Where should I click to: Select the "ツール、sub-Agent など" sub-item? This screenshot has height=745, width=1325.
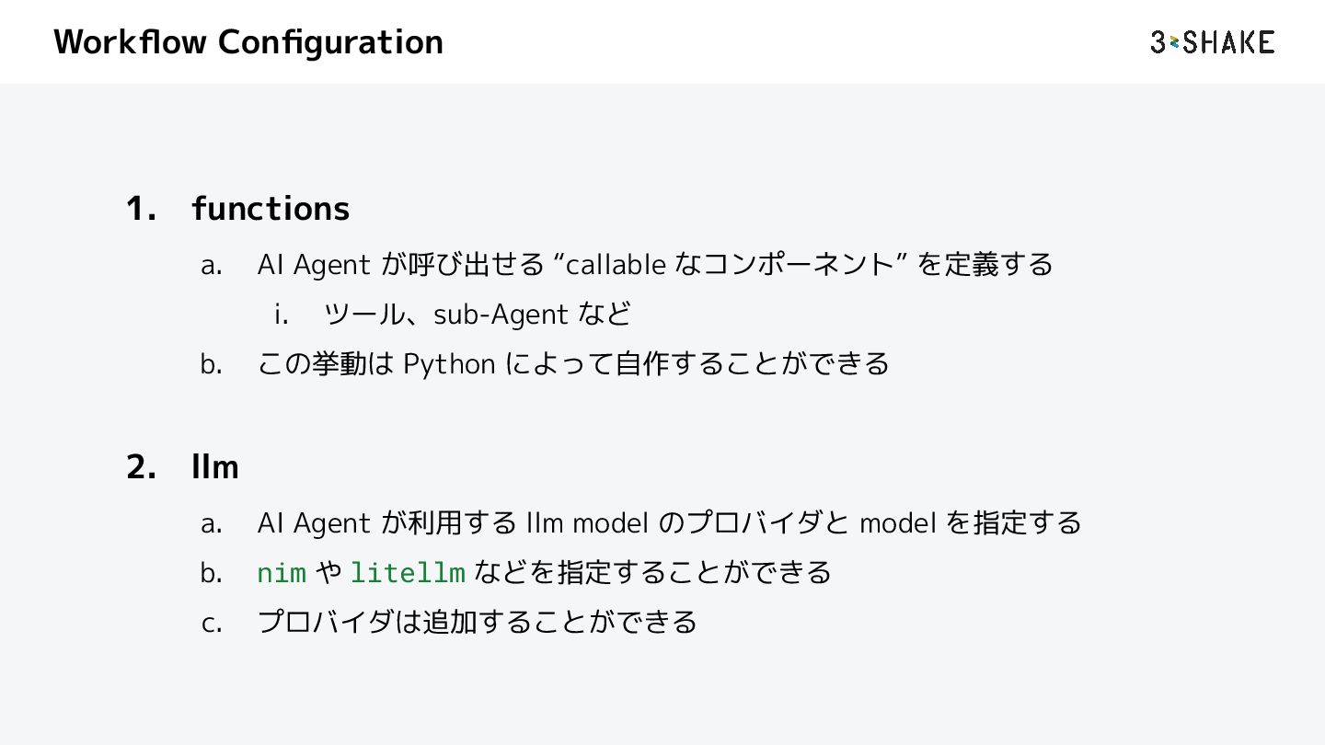478,315
